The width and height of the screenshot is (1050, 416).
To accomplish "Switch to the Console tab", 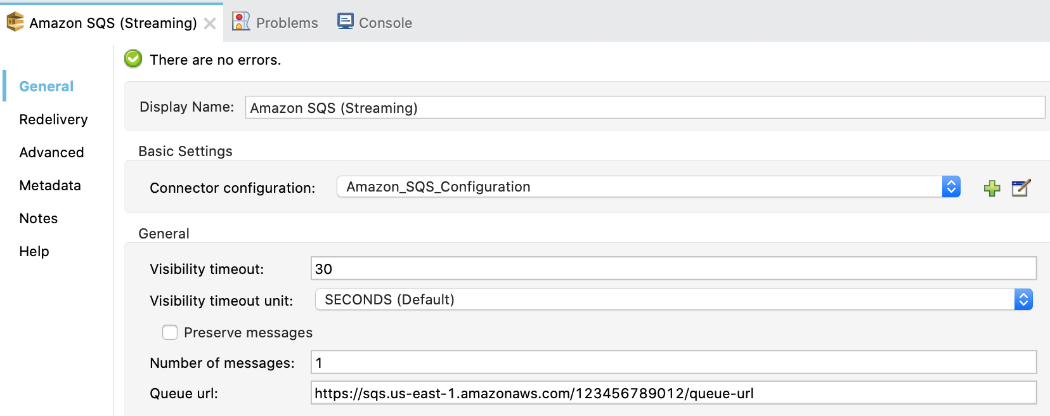I will (374, 22).
